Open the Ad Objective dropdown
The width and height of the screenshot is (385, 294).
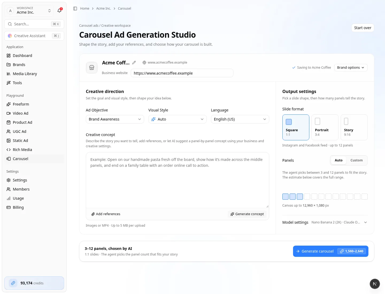(x=115, y=119)
